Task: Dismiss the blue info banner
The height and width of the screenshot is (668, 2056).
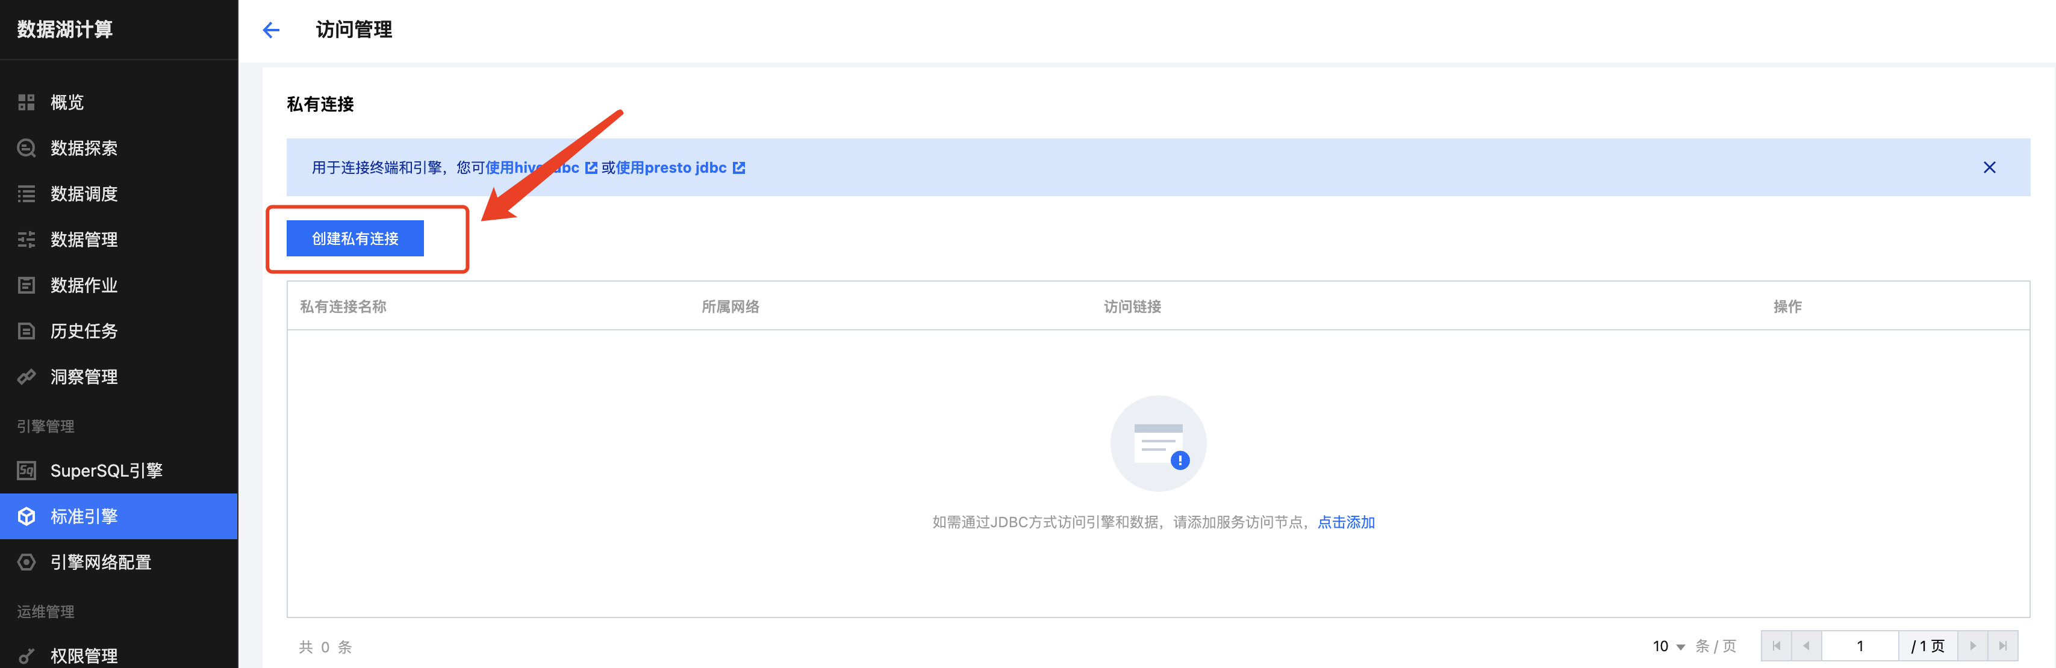Action: (x=1989, y=167)
